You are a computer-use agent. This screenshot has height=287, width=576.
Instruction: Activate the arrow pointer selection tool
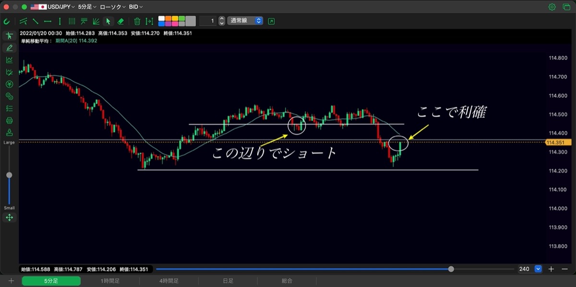pos(108,21)
